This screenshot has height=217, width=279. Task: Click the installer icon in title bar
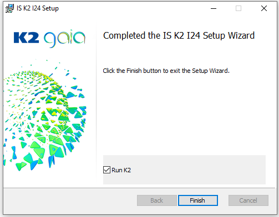9,8
